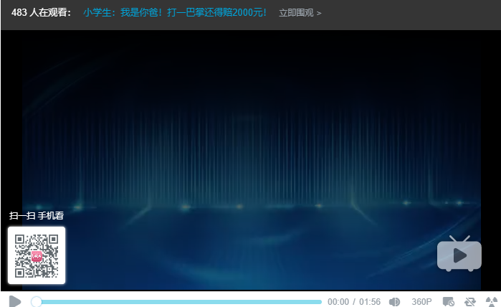Toggle the danmaku comment block icon

[x=448, y=301]
